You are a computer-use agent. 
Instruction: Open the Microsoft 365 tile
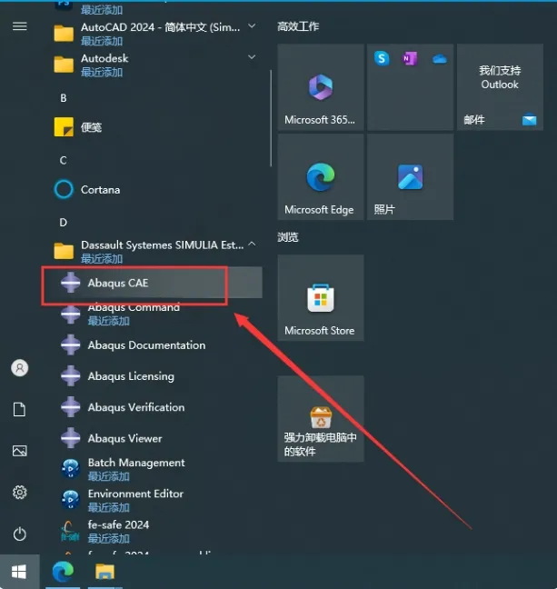(321, 87)
